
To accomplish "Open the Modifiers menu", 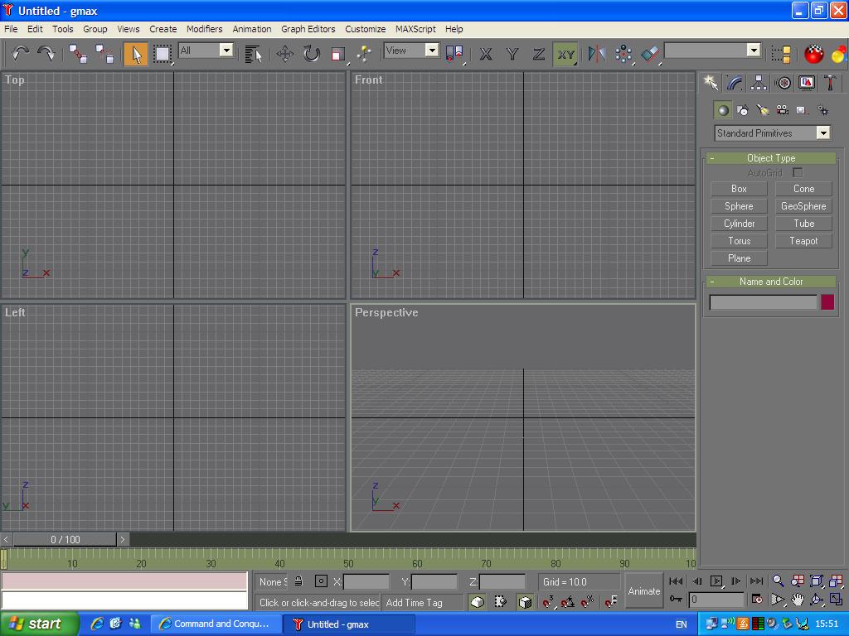I will [204, 29].
